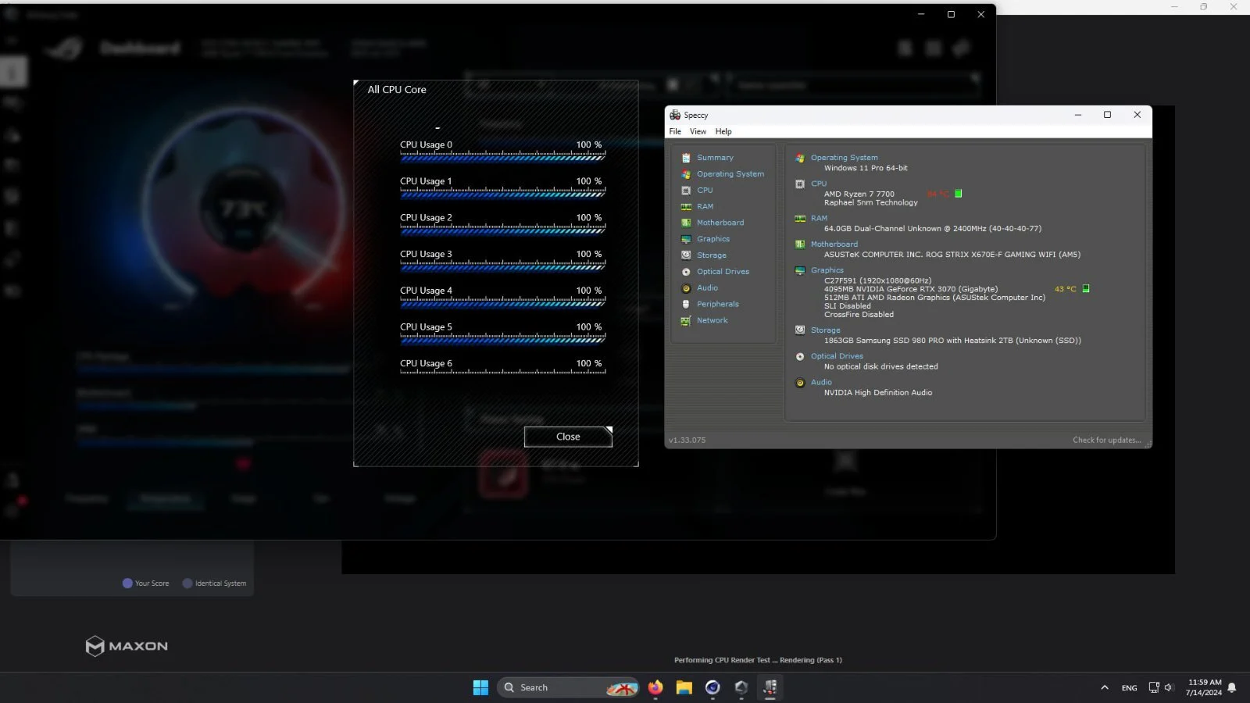Open the clock showing 11:59 AM
The width and height of the screenshot is (1250, 703).
(x=1204, y=687)
